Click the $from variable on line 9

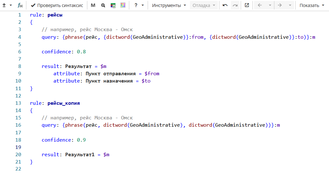tap(152, 74)
